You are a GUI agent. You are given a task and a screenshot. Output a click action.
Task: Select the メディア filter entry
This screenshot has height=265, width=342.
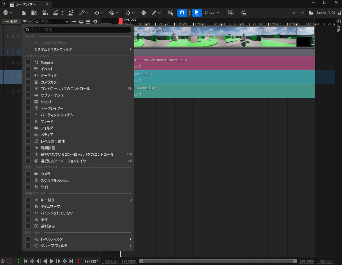pyautogui.click(x=78, y=135)
